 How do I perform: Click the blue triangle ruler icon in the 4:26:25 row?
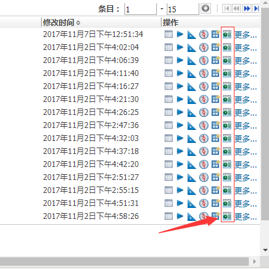pos(191,112)
